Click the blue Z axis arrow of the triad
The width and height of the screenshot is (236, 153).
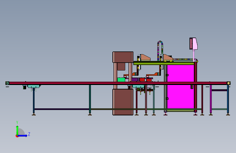23,136
